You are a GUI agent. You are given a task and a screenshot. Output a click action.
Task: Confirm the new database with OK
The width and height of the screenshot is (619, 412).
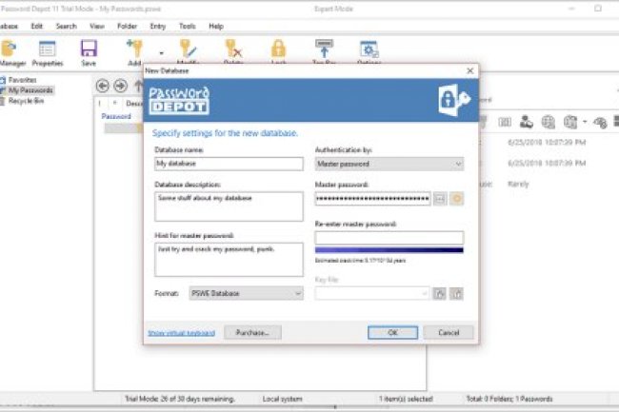pyautogui.click(x=392, y=332)
